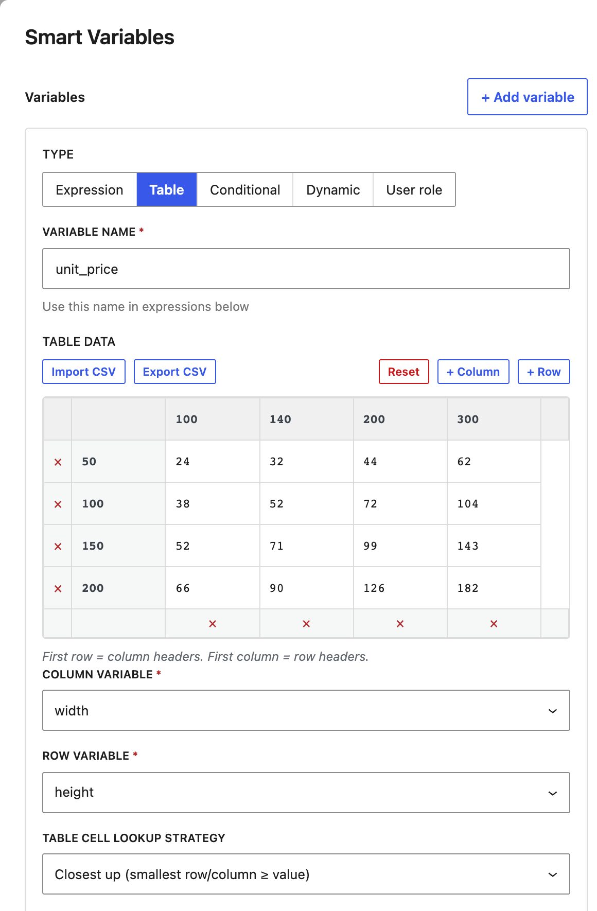
Task: Import table data from CSV
Action: (84, 372)
